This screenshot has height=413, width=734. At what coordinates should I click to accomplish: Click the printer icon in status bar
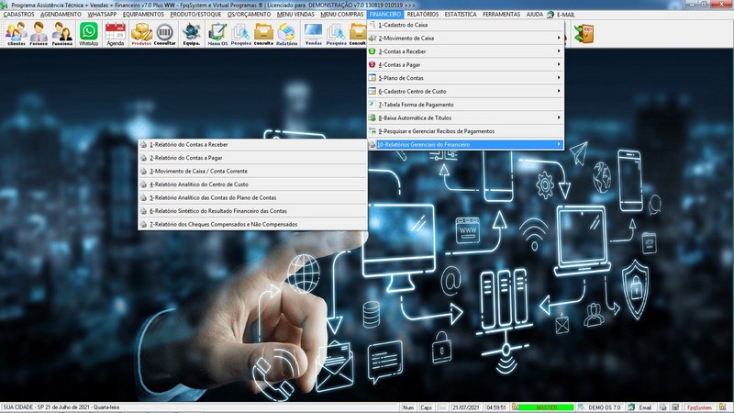(662, 407)
